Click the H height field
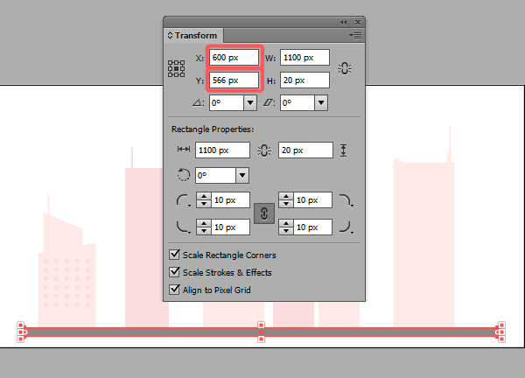Screen dimensions: 525x378 tap(305, 80)
